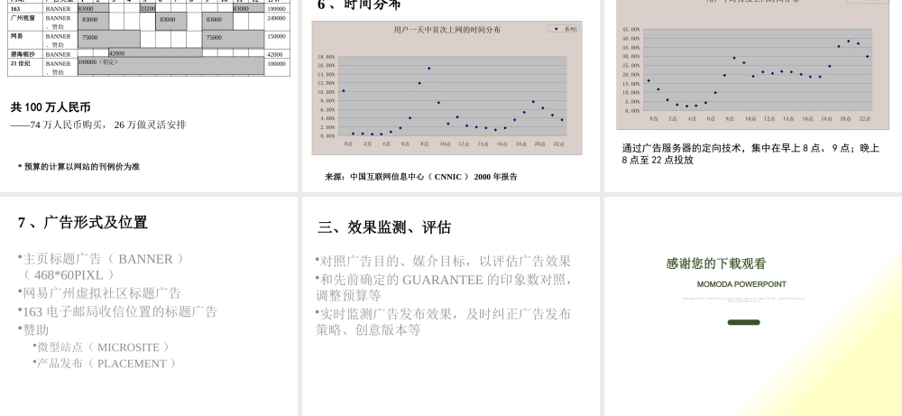Screen dimensions: 902x416
Task: Click the 199000 total cell
Action: click(x=276, y=9)
